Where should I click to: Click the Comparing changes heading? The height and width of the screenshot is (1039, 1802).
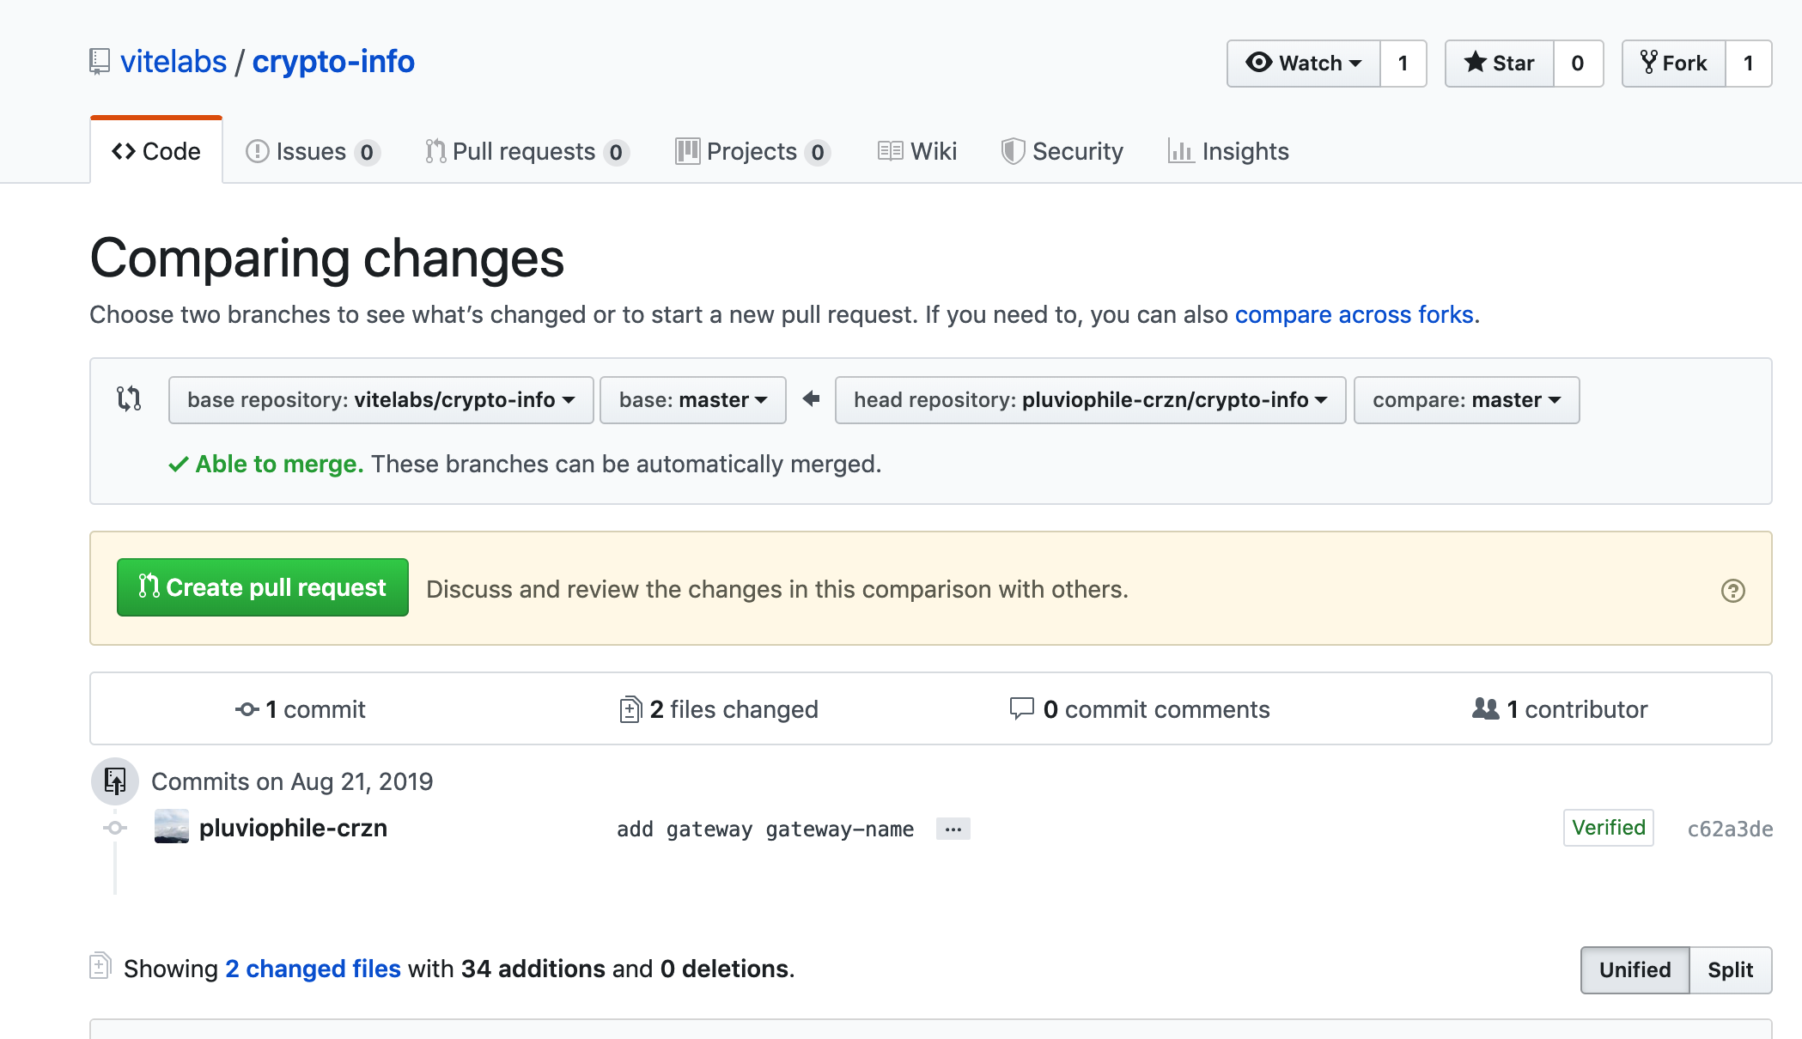[327, 258]
